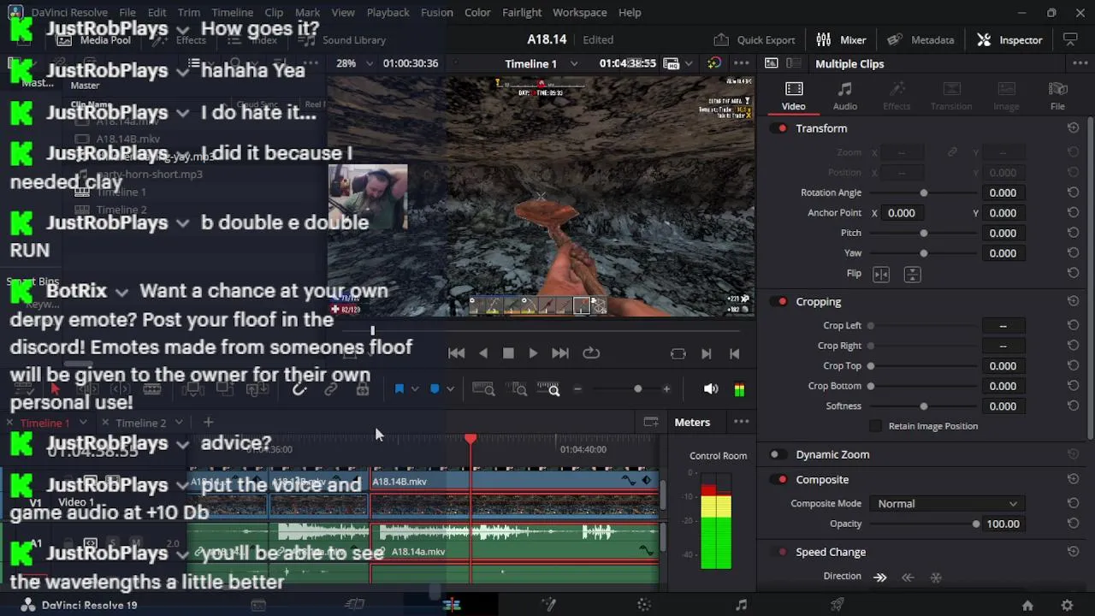This screenshot has width=1095, height=616.
Task: Play in reverse in the viewer
Action: [x=483, y=353]
